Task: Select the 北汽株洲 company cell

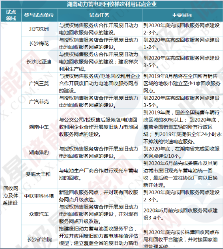Action: pos(40,29)
